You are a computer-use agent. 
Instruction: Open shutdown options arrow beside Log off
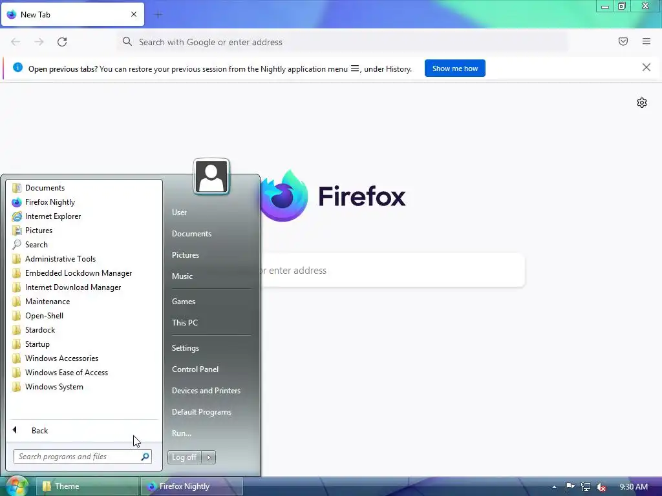point(209,457)
